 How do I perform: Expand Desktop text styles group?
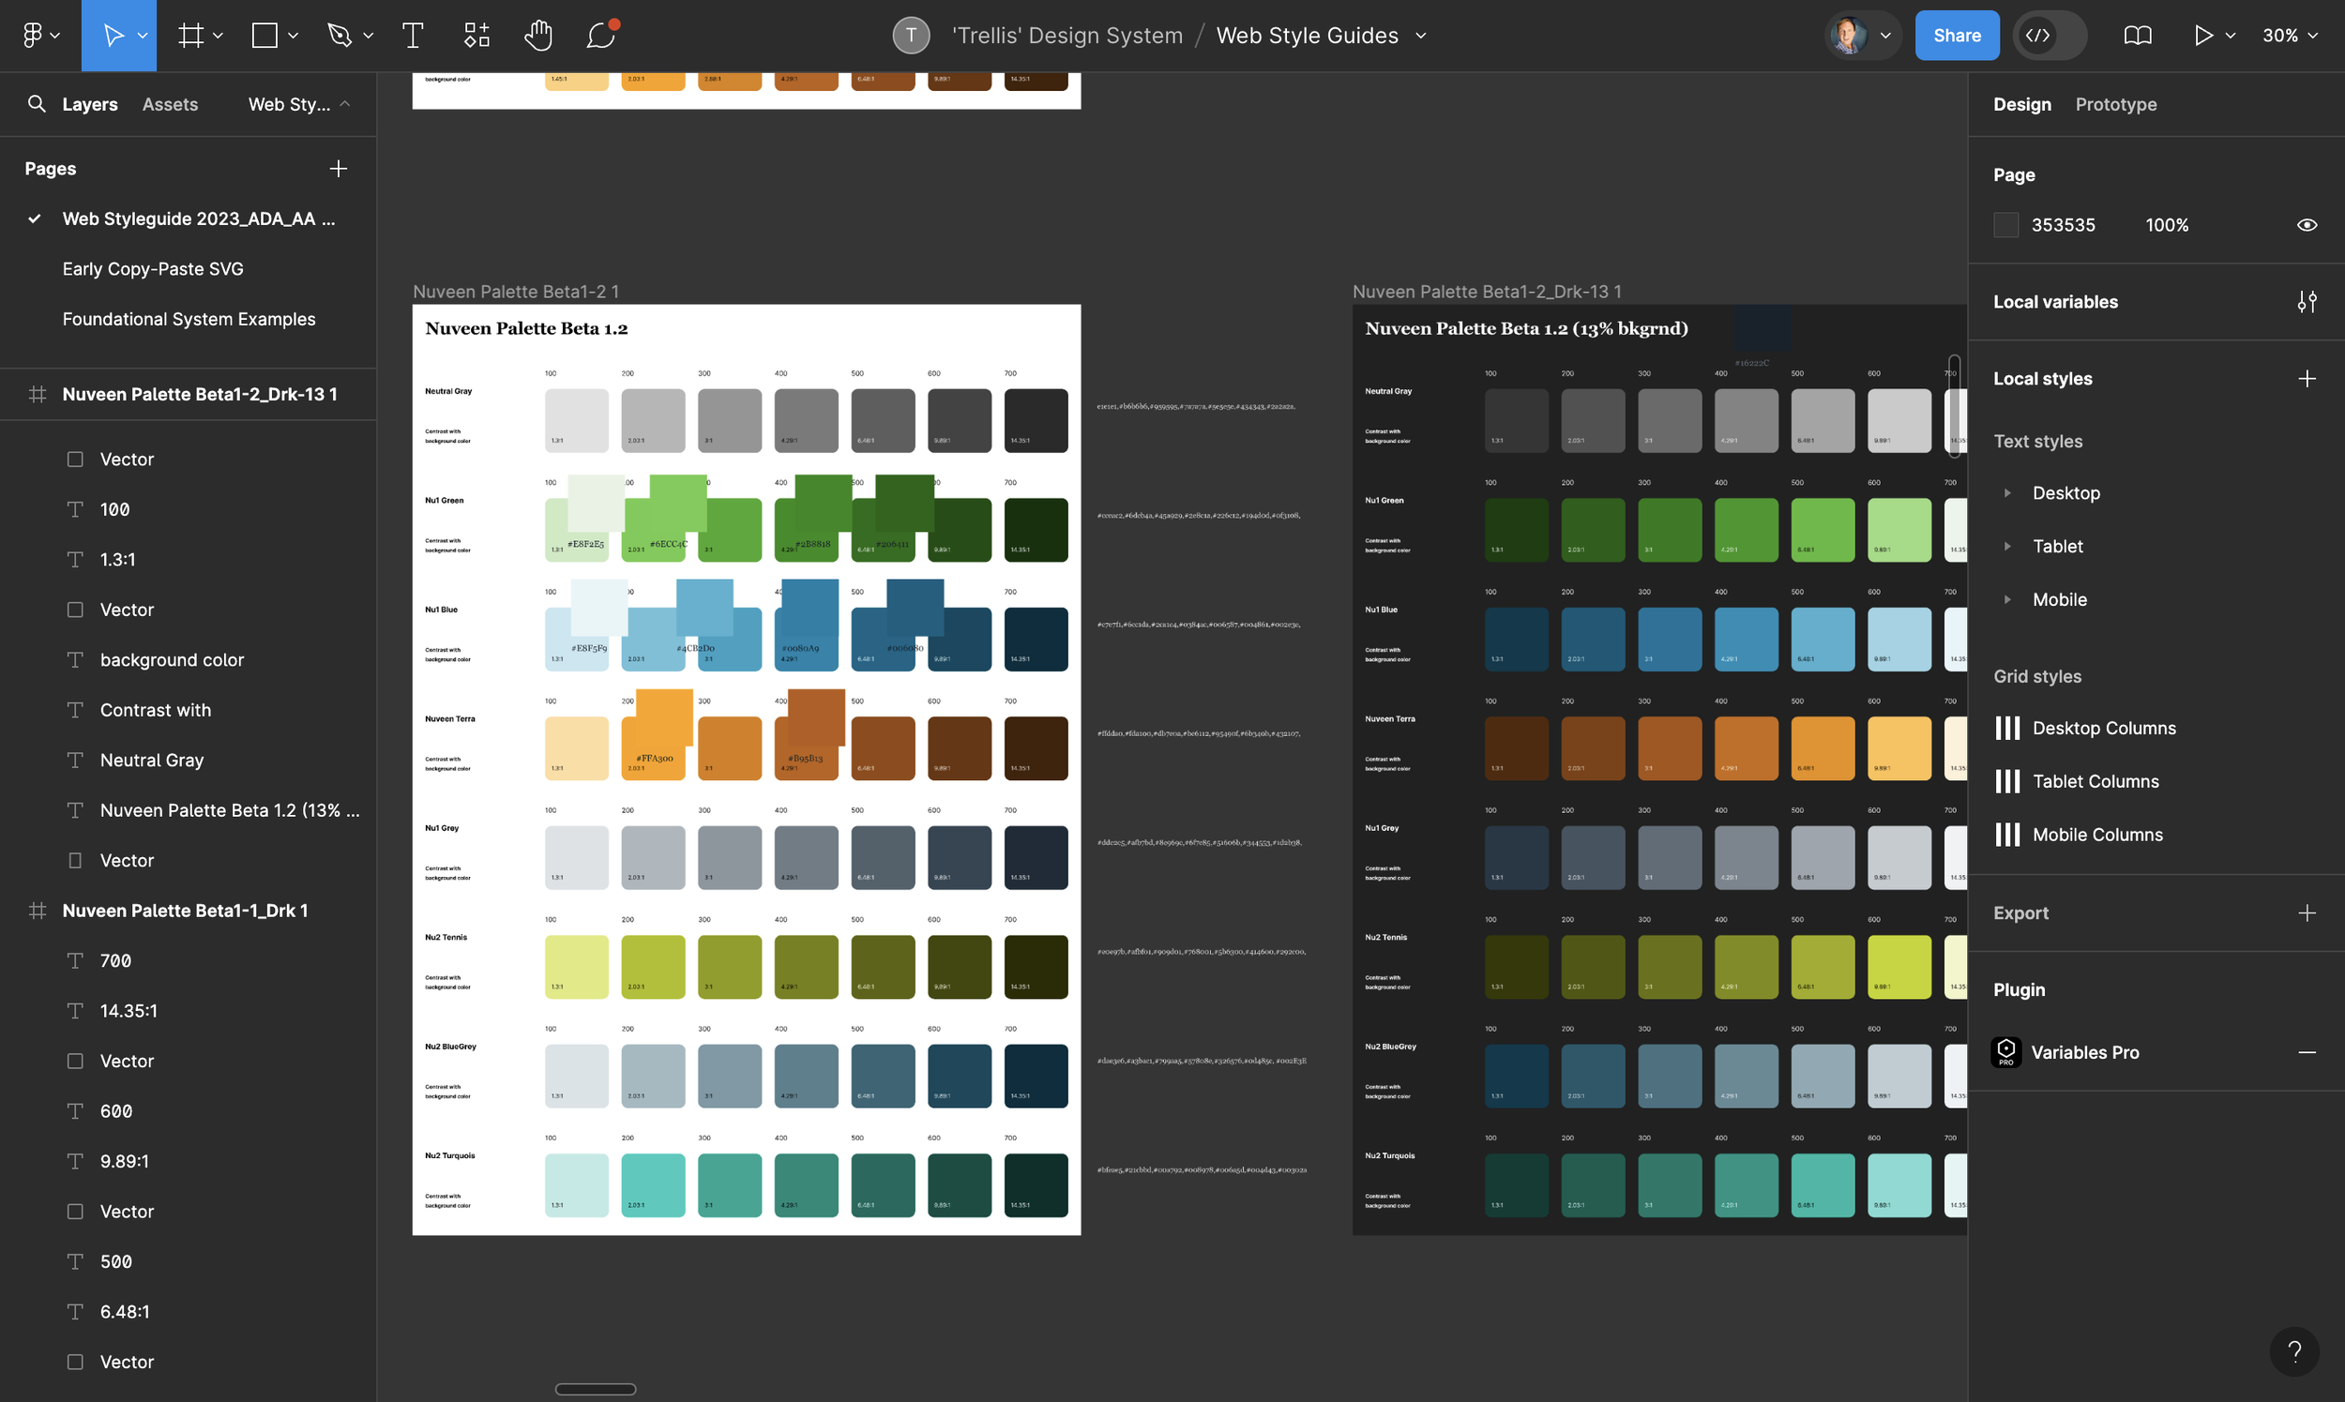click(2006, 493)
